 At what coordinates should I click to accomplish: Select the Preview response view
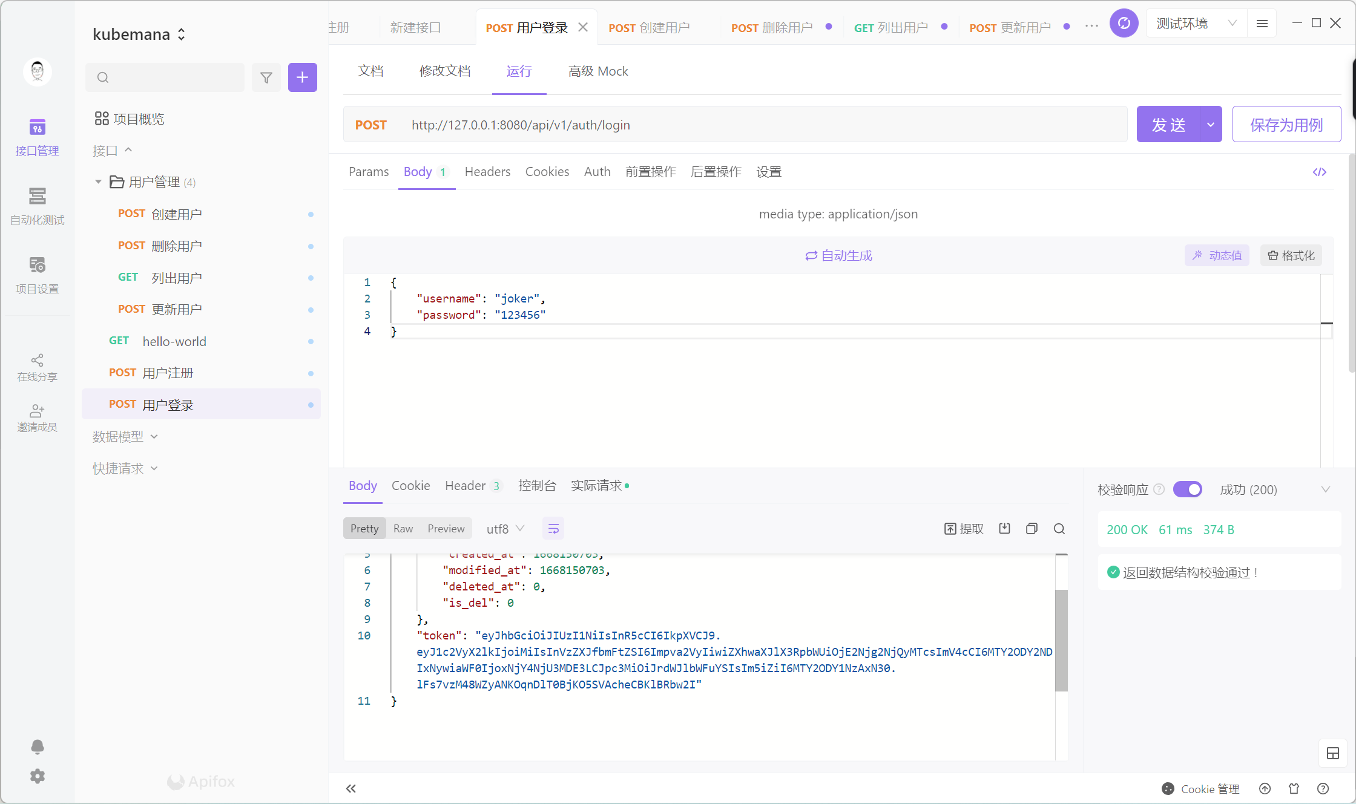(x=446, y=529)
